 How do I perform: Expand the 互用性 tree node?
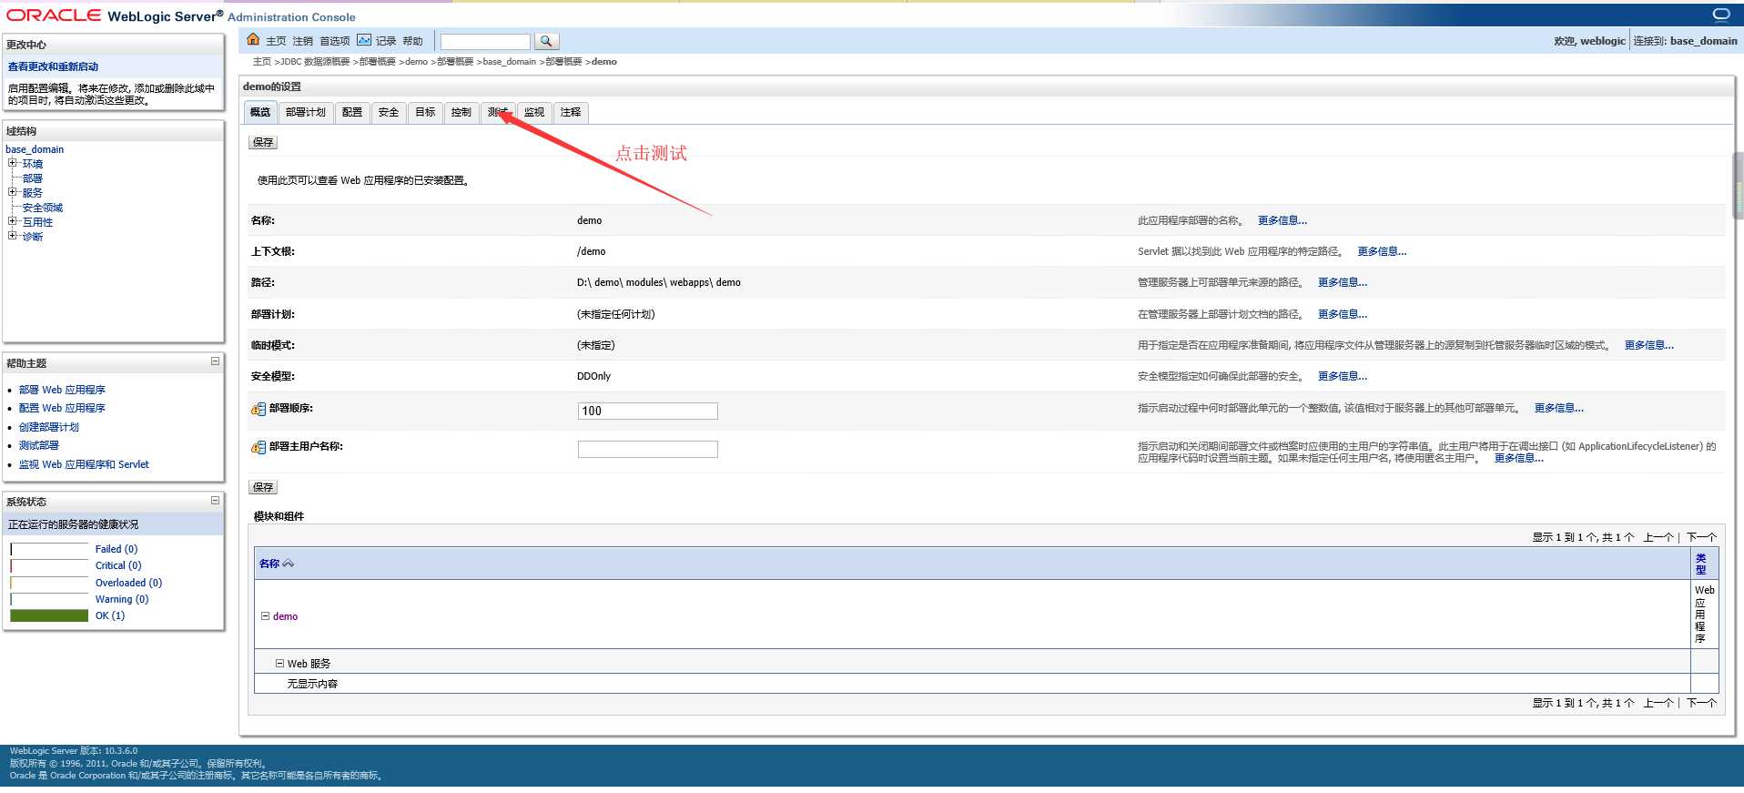[13, 221]
